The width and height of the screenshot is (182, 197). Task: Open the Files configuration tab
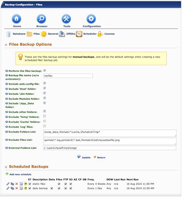(x=36, y=34)
